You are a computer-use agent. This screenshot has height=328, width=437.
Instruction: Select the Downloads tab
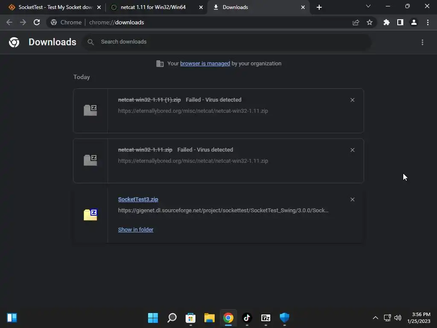(x=258, y=7)
